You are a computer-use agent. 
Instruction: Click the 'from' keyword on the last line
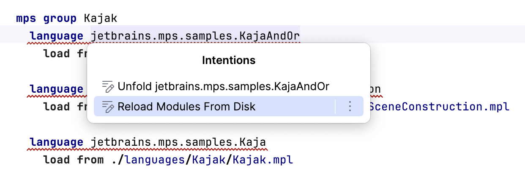(x=90, y=160)
